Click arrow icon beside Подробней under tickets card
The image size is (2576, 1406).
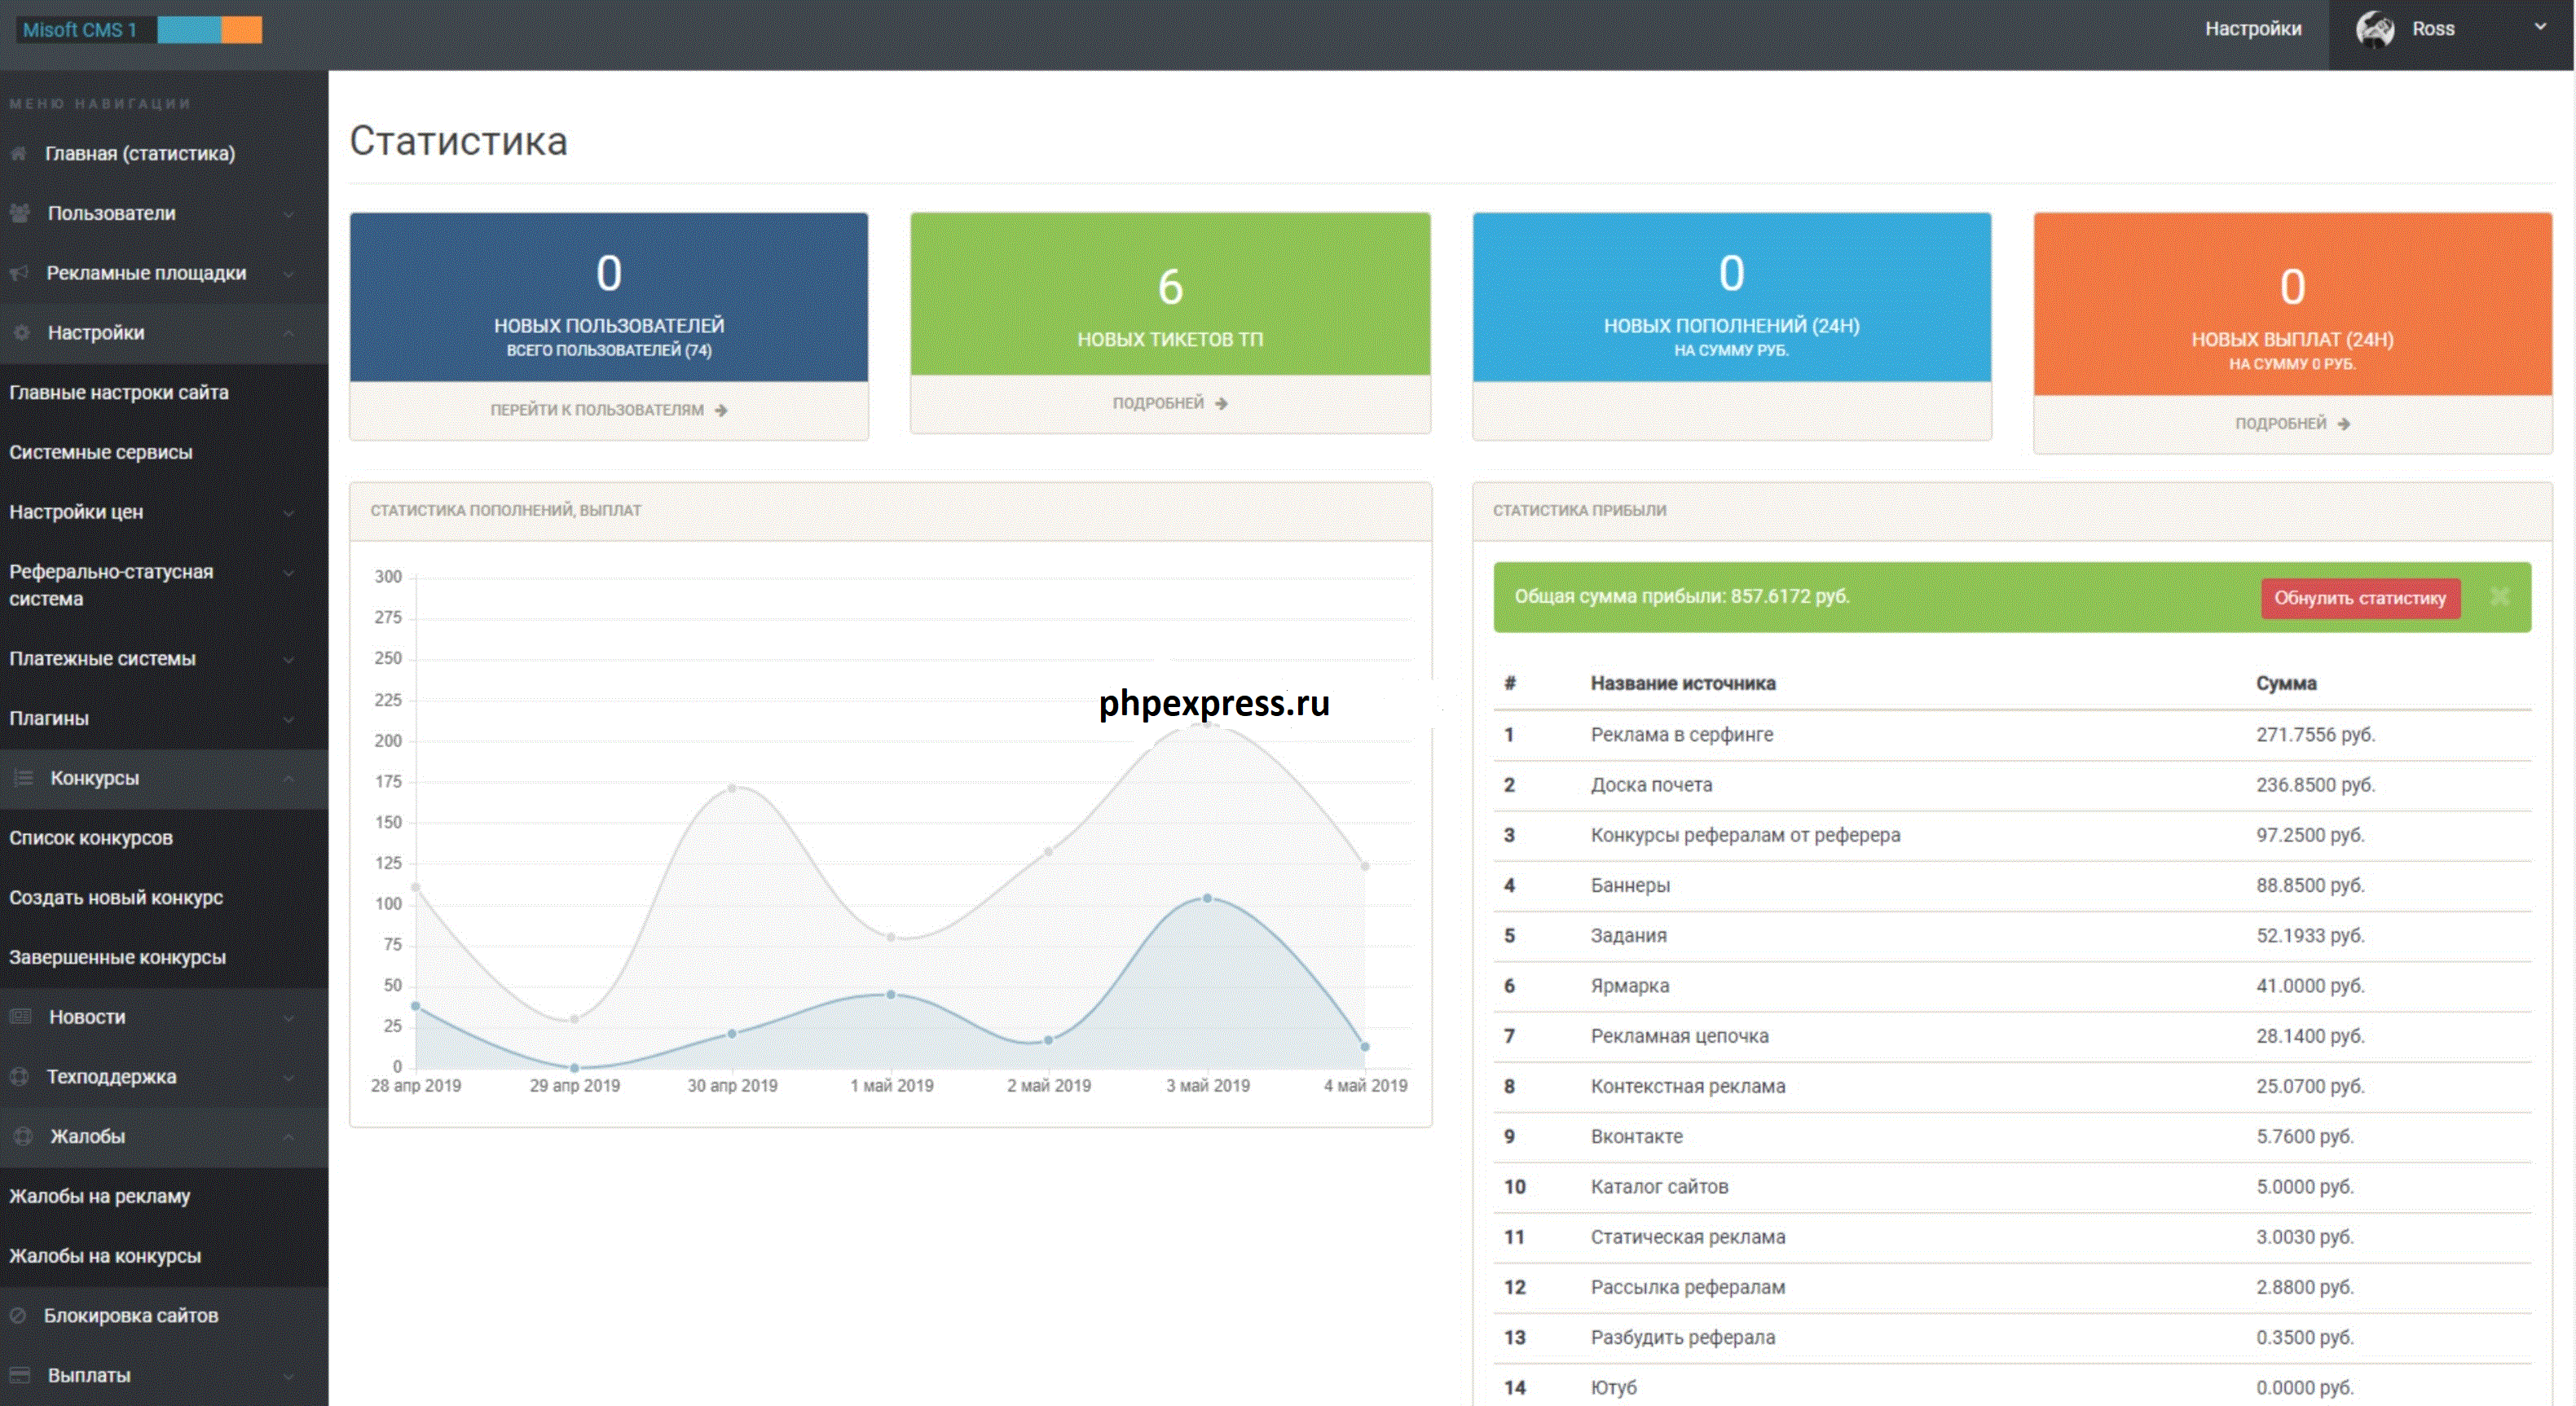click(x=1221, y=404)
